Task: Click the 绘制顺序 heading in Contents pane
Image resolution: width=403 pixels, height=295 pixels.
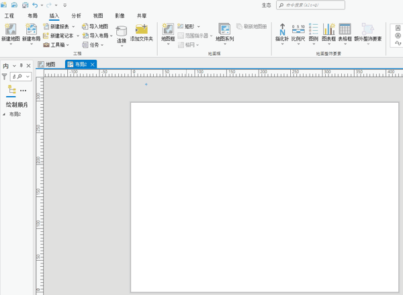Action: coord(16,105)
